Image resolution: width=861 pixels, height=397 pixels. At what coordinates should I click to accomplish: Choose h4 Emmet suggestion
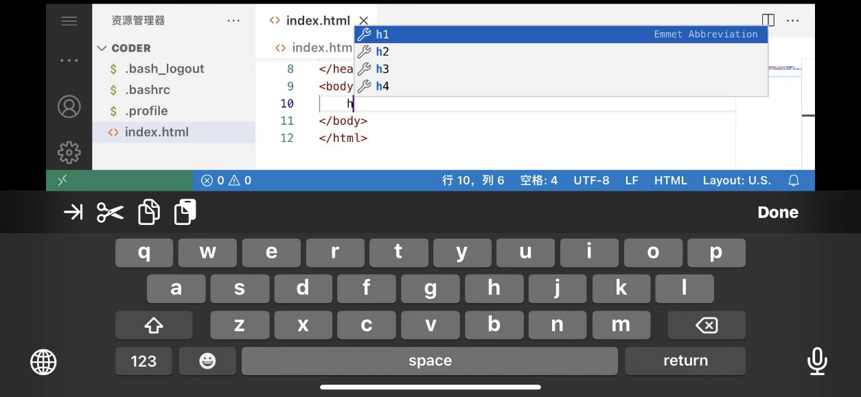(561, 86)
